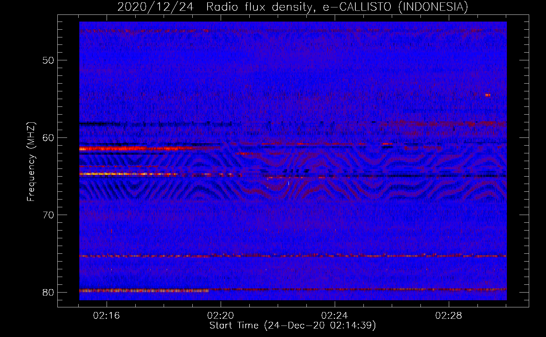The height and width of the screenshot is (337, 546).
Task: Click the 02:16 time tick label
Action: 107,316
